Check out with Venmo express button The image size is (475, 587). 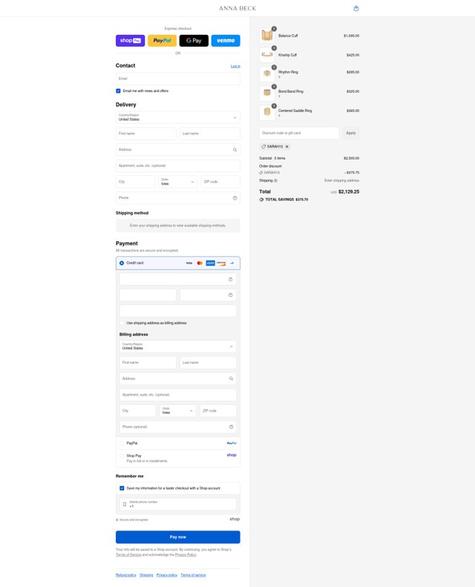226,40
